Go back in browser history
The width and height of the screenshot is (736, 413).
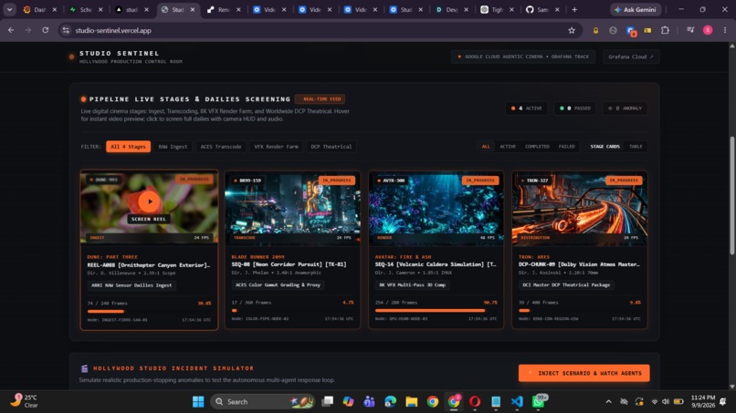click(11, 30)
